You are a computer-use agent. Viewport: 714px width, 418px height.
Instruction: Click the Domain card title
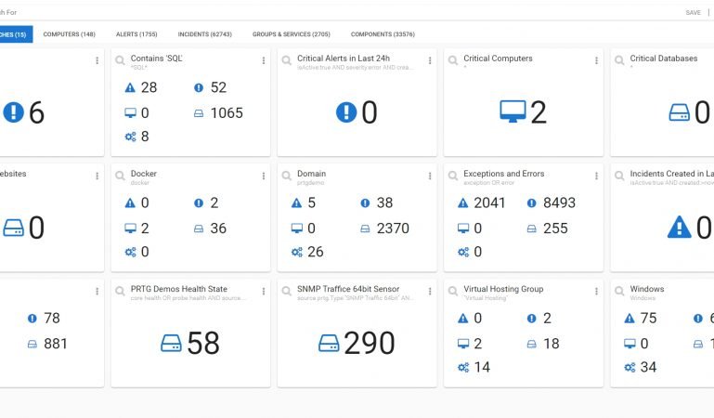tap(311, 174)
